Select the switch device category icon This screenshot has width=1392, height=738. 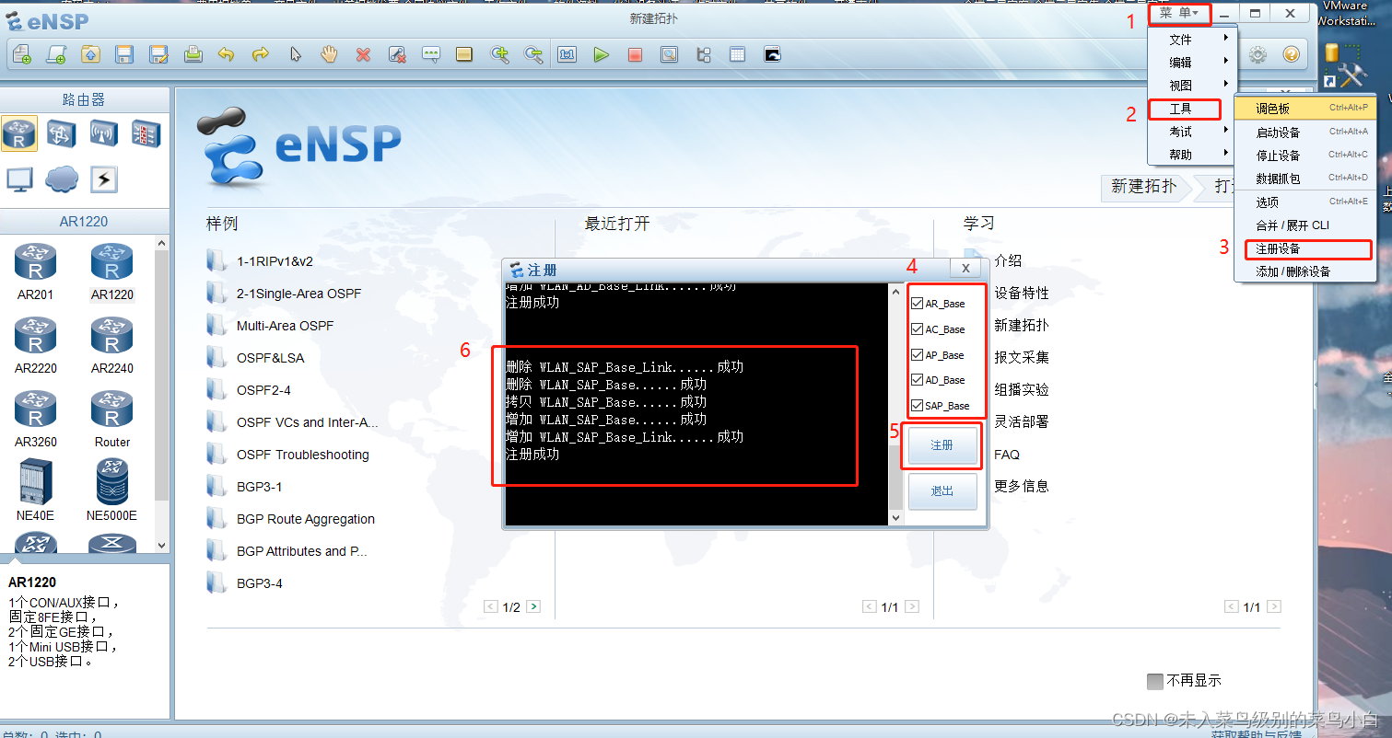pos(62,133)
